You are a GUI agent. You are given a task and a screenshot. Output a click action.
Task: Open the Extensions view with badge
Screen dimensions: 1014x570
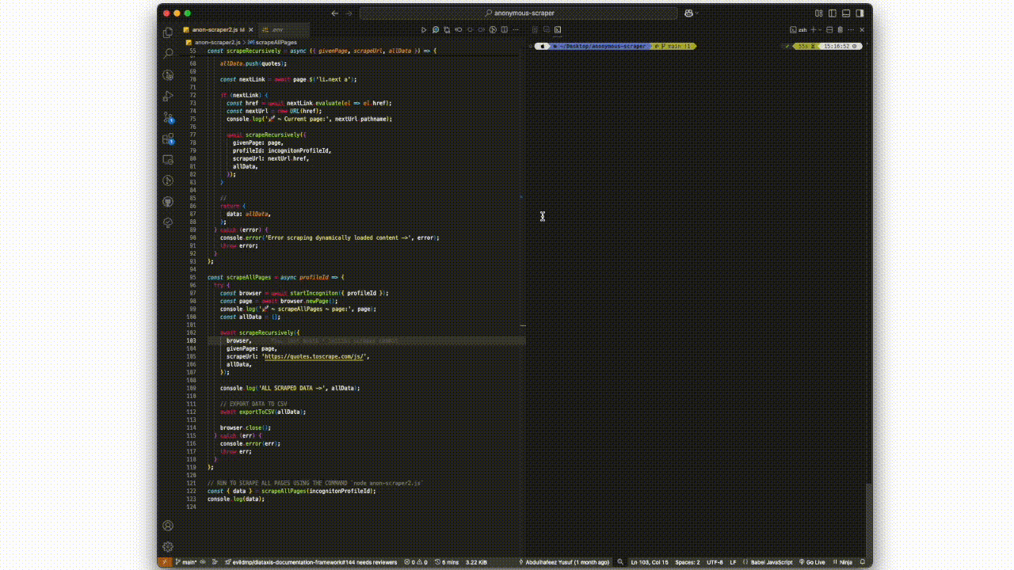(x=168, y=139)
